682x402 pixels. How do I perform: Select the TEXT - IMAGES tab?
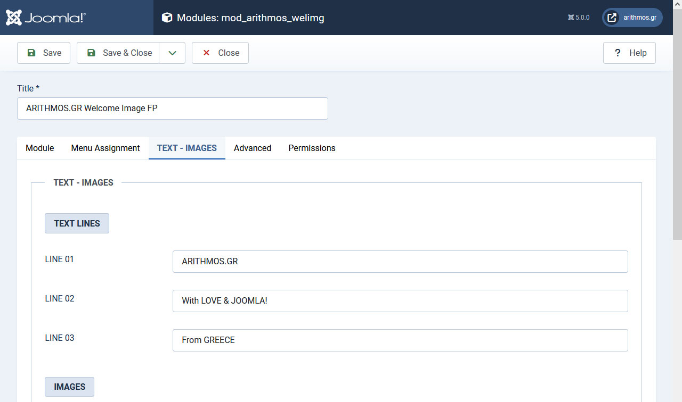click(187, 148)
